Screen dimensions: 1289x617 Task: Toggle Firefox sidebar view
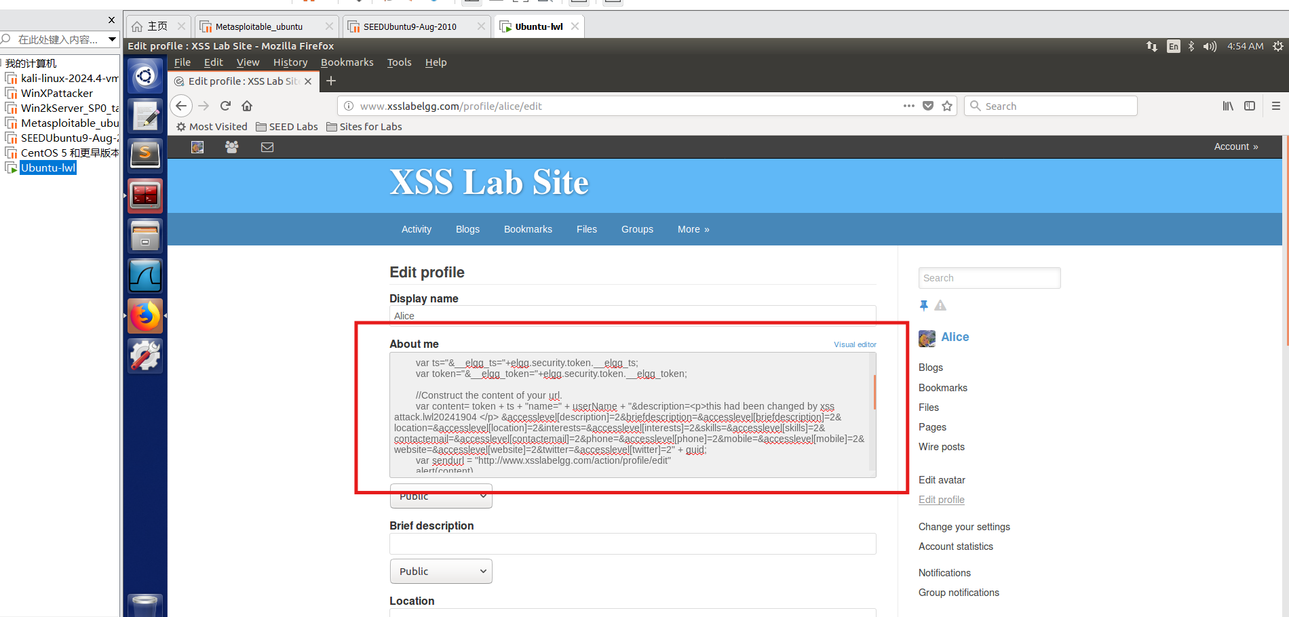click(x=1250, y=106)
